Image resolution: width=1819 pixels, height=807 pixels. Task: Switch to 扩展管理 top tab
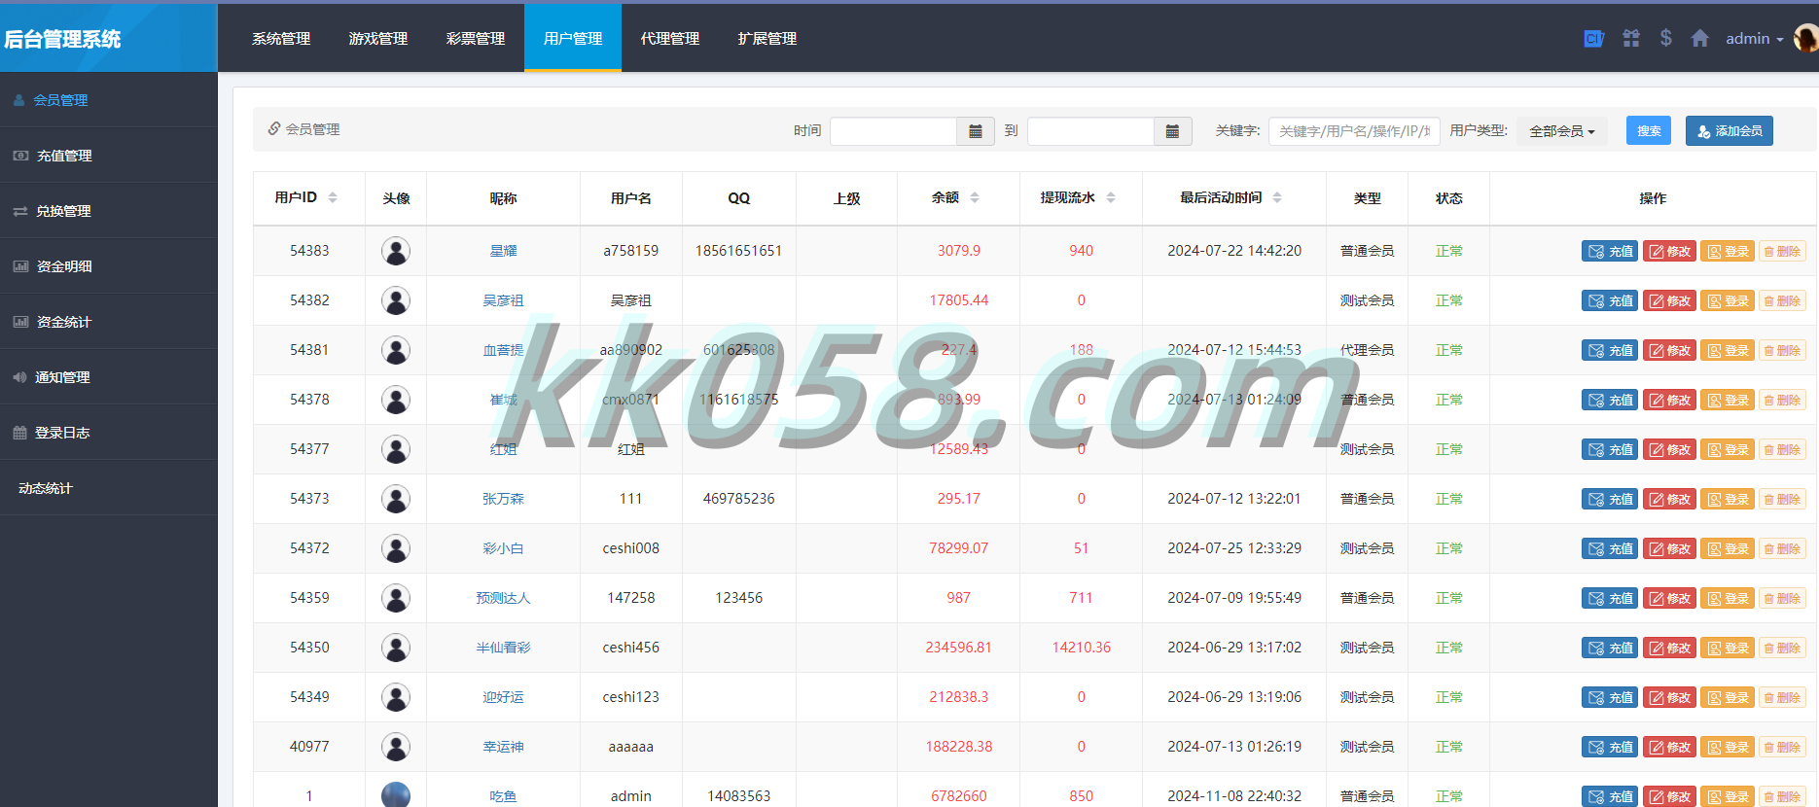point(767,38)
